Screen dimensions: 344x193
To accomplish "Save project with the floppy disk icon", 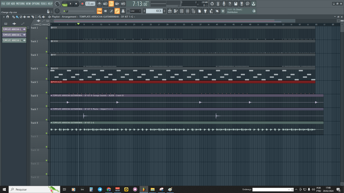I will (x=235, y=4).
